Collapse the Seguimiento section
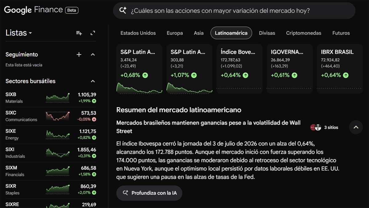Image resolution: width=369 pixels, height=208 pixels. (x=93, y=55)
